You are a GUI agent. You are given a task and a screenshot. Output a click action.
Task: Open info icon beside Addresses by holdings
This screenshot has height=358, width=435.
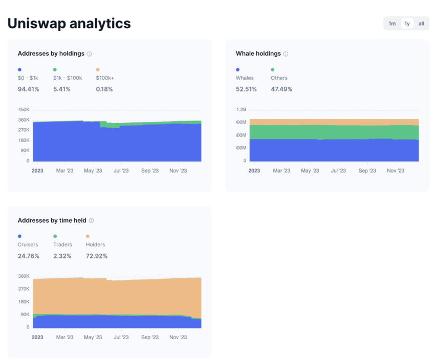click(x=90, y=54)
